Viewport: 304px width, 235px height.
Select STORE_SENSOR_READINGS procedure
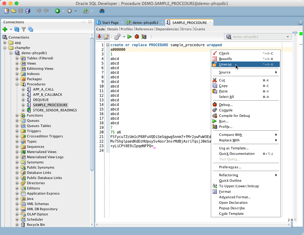(x=55, y=110)
